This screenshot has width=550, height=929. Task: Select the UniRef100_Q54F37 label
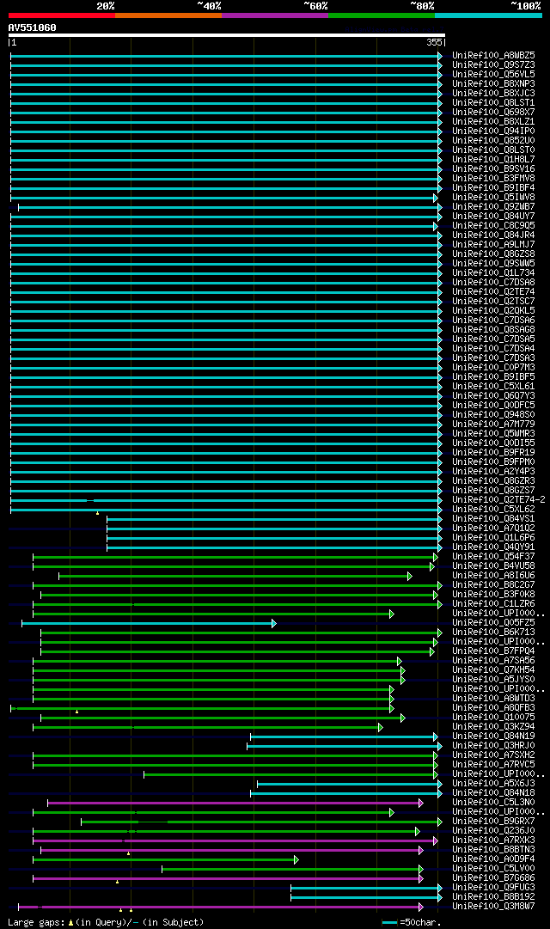coord(493,557)
